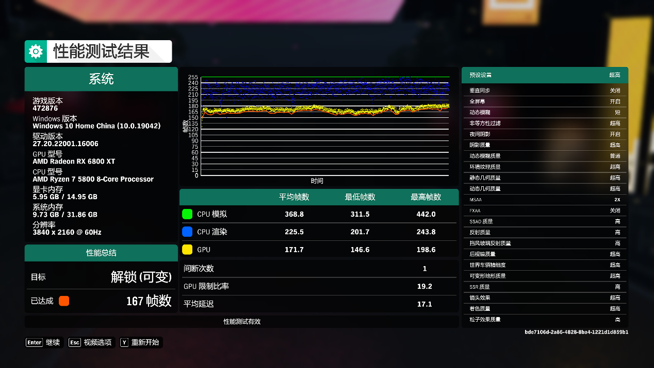Click the orange swatch next to 已达成
Viewport: 654px width, 368px height.
[x=64, y=301]
